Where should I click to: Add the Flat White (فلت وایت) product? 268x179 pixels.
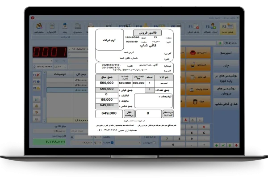pyautogui.click(x=198, y=89)
